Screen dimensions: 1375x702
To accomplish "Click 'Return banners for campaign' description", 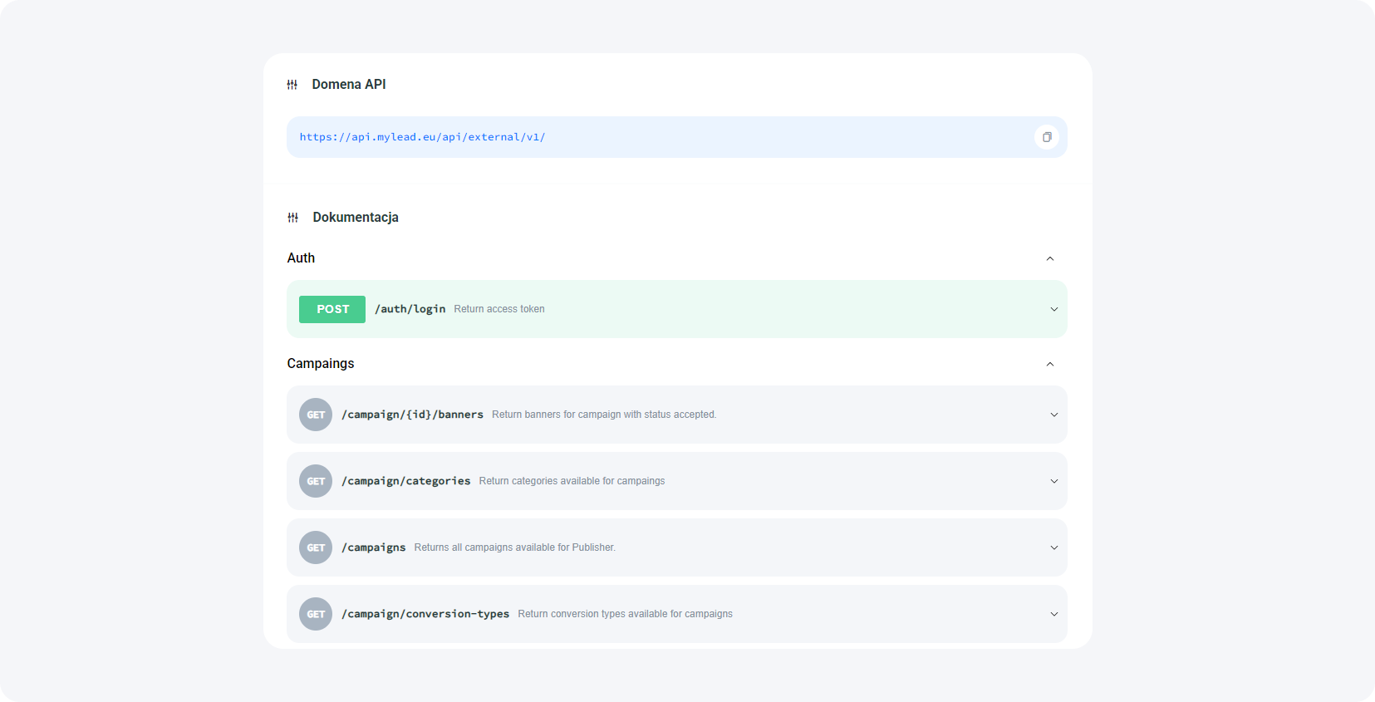I will tap(604, 415).
